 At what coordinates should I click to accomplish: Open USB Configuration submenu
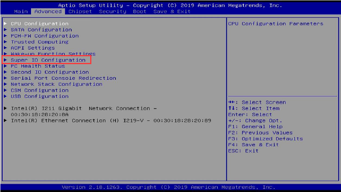point(39,96)
